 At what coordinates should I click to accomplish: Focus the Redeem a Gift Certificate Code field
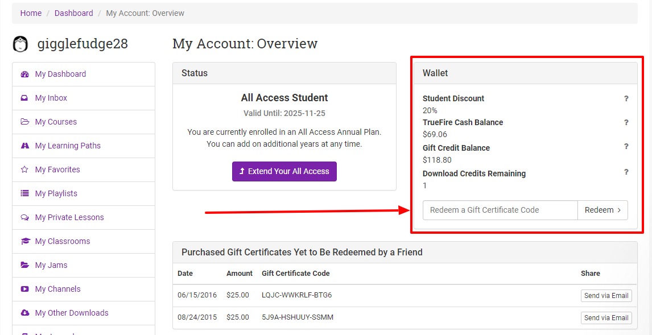pyautogui.click(x=500, y=210)
